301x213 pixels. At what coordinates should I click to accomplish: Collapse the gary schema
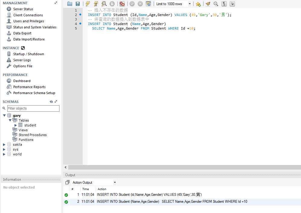[x=4, y=116]
